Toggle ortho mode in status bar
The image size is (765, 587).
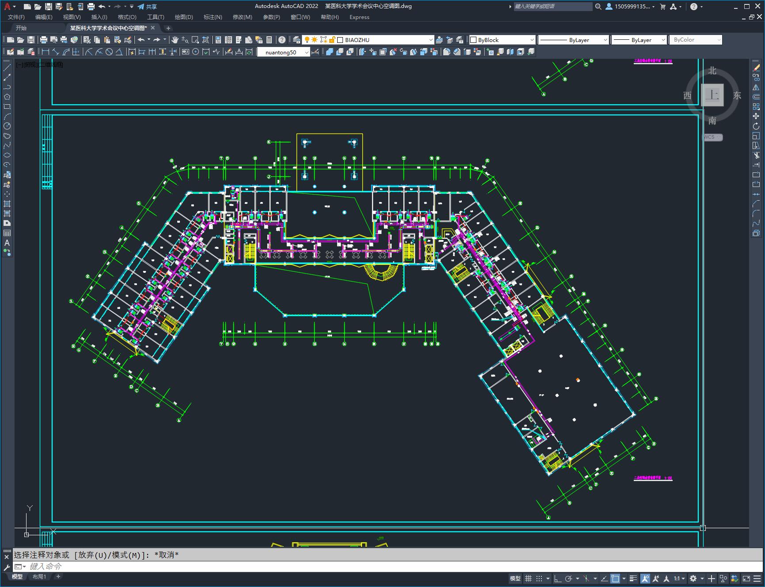coord(558,578)
